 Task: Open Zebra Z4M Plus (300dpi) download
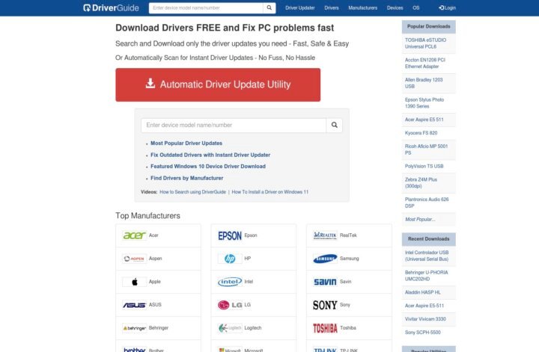[429, 183]
